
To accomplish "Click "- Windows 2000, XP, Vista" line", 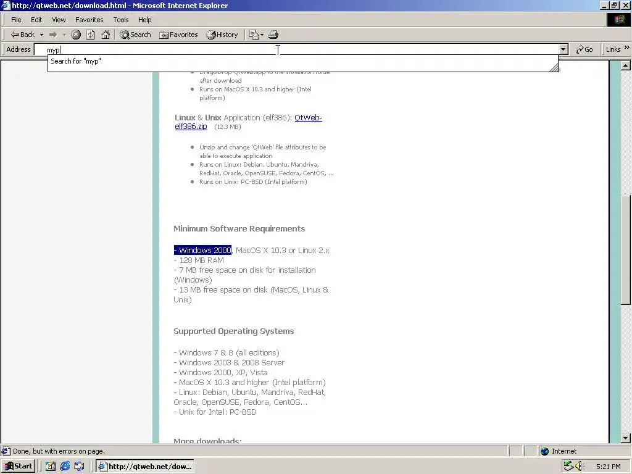I will [220, 373].
